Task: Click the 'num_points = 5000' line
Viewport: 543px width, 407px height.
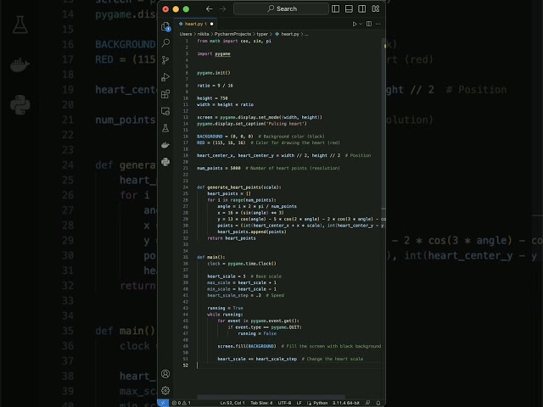Action: [219, 168]
